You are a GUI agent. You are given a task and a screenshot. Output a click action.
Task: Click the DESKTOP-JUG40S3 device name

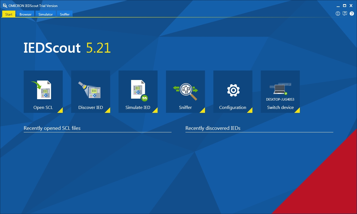coord(280,99)
